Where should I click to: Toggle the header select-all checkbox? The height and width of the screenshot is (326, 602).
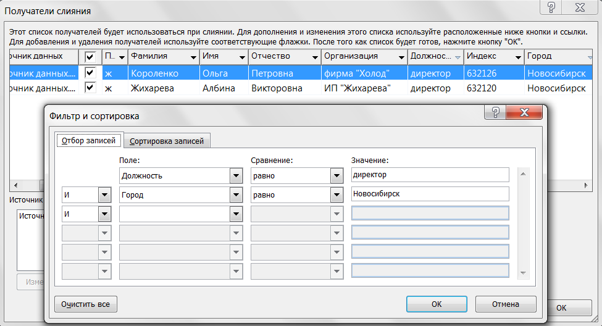[x=90, y=57]
